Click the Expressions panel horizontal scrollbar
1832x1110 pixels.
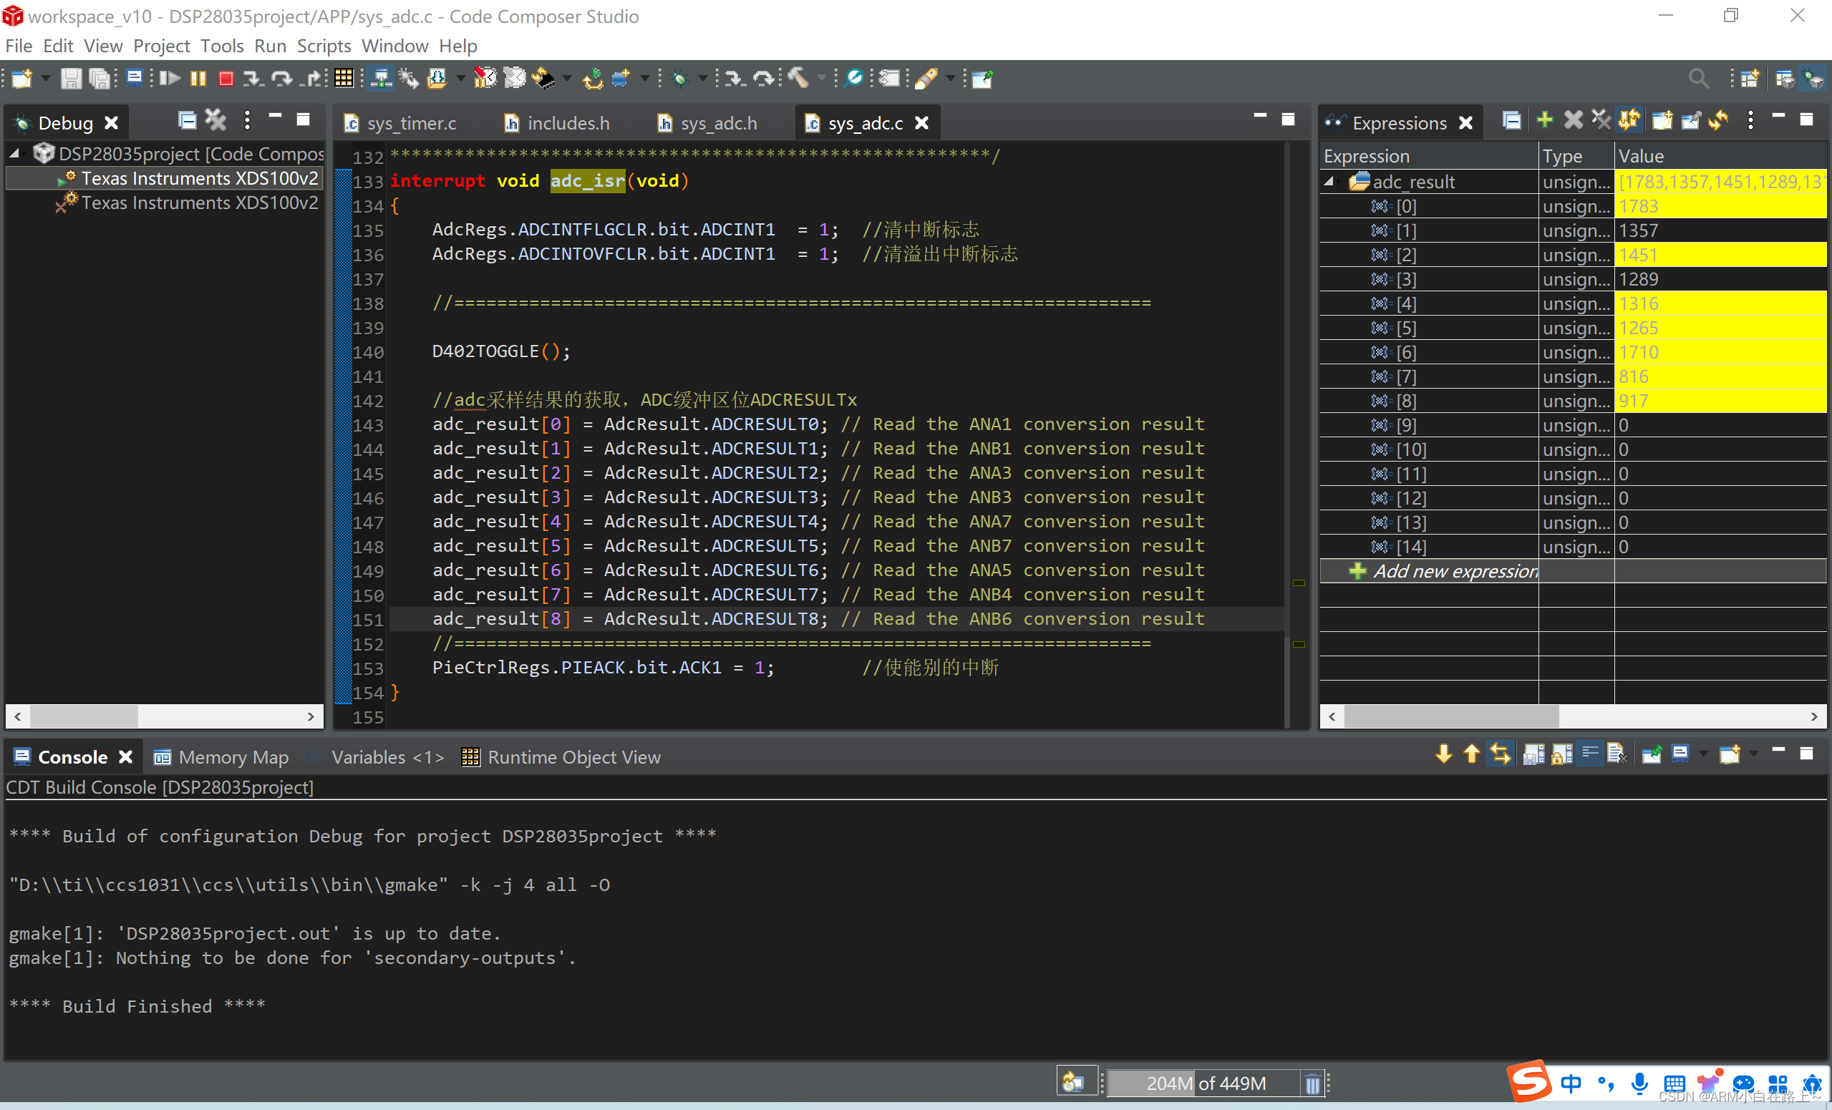click(x=1450, y=716)
